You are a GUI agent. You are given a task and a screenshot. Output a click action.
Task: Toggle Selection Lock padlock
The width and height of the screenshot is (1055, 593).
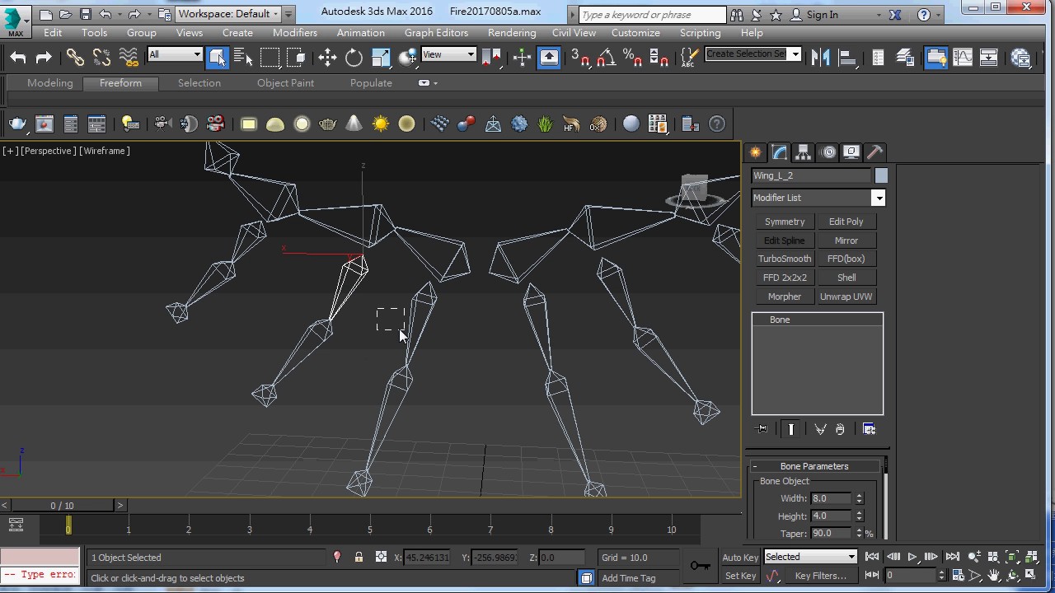pyautogui.click(x=359, y=558)
